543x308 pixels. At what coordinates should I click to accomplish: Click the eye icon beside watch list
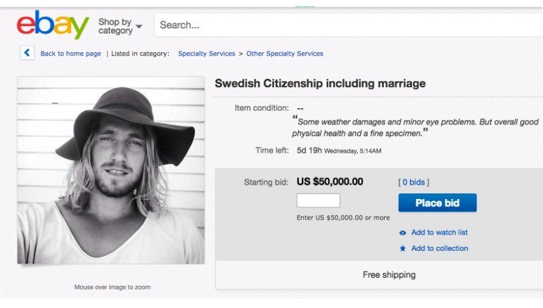point(402,233)
